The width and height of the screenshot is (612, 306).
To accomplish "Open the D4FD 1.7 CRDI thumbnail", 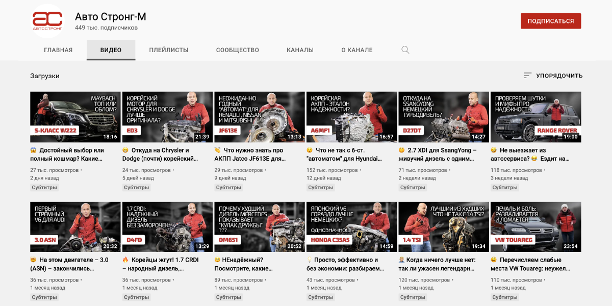I will click(167, 227).
